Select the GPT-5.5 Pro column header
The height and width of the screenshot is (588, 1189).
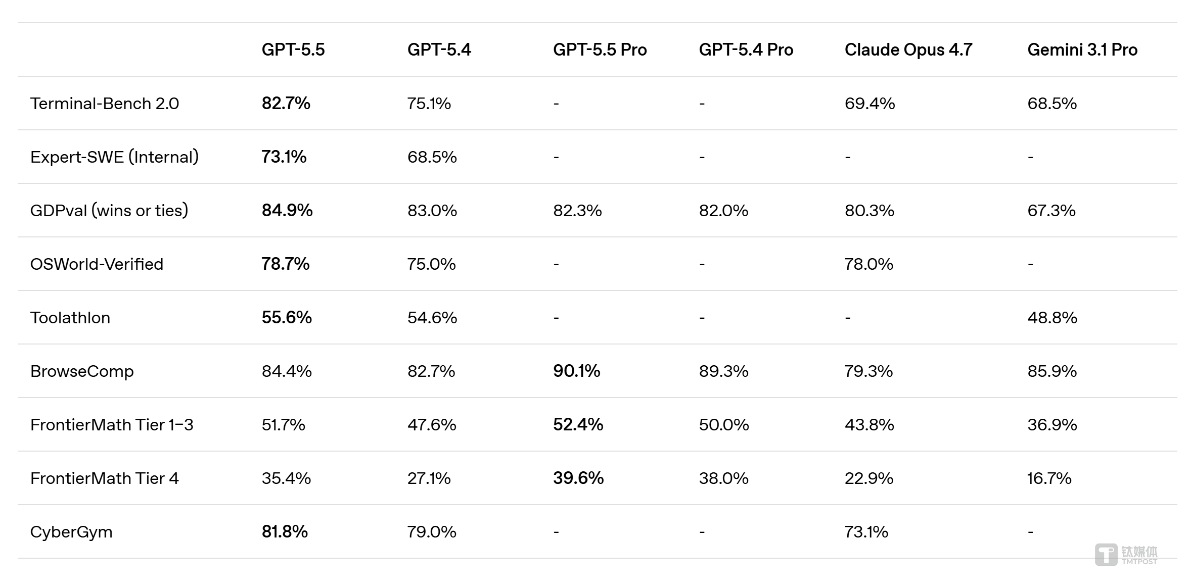[x=600, y=50]
